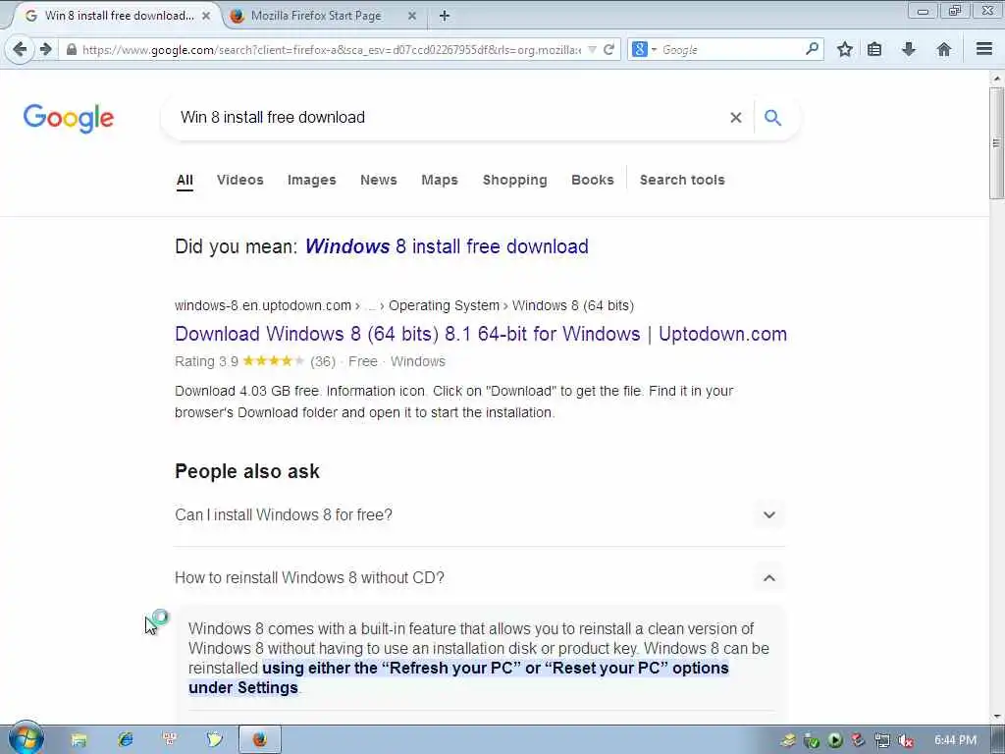Bookmark this page with the star icon

point(845,49)
